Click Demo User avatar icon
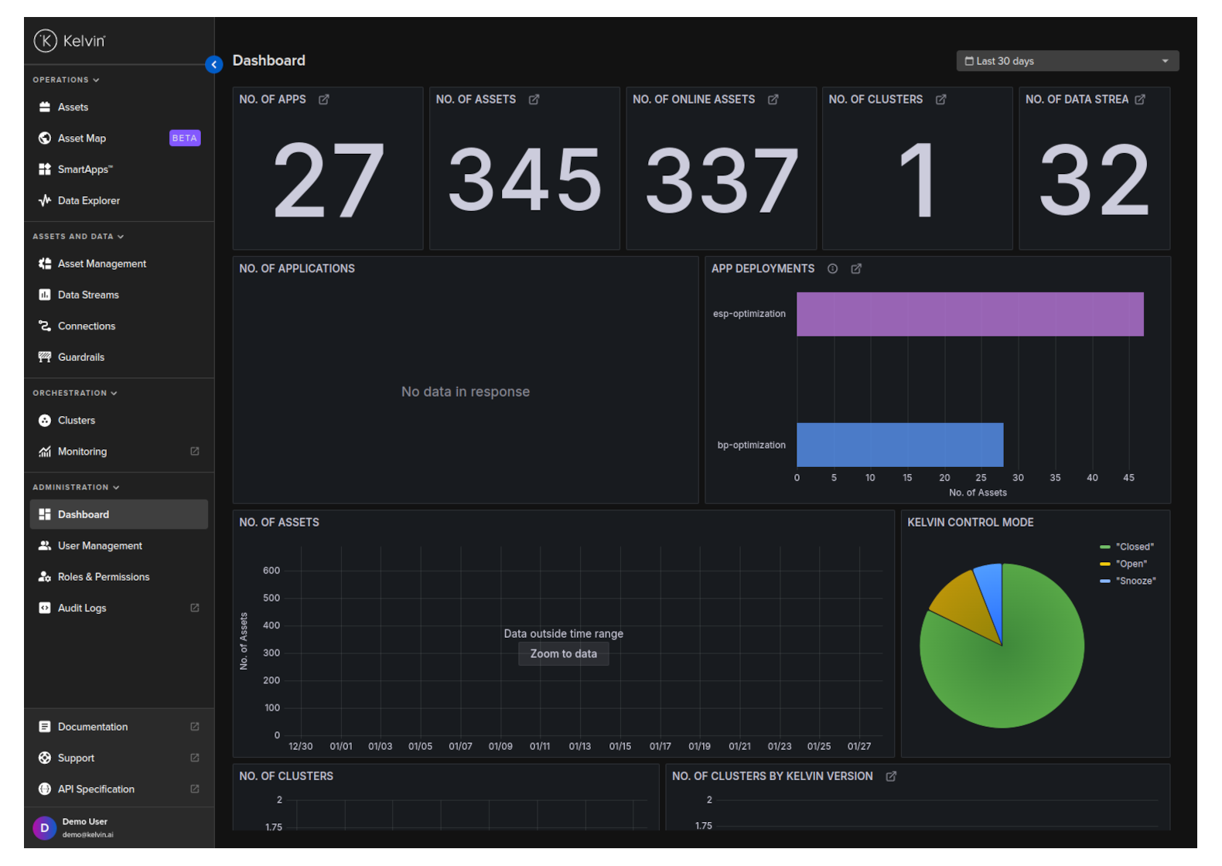This screenshot has height=866, width=1222. click(44, 827)
